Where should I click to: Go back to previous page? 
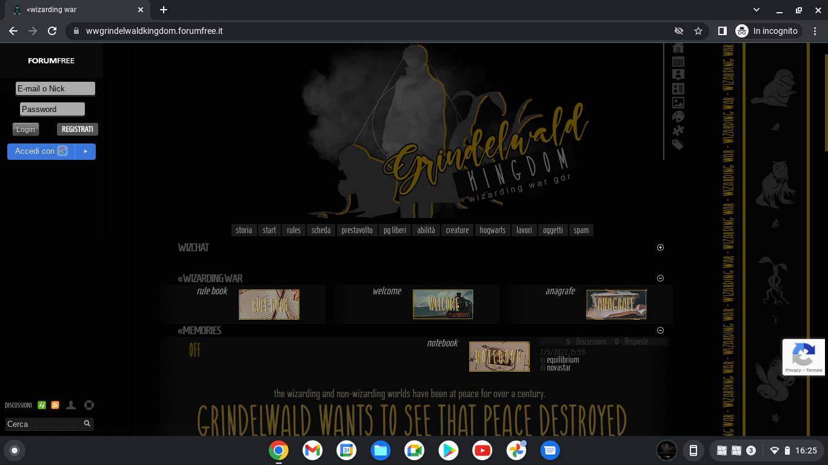[13, 30]
